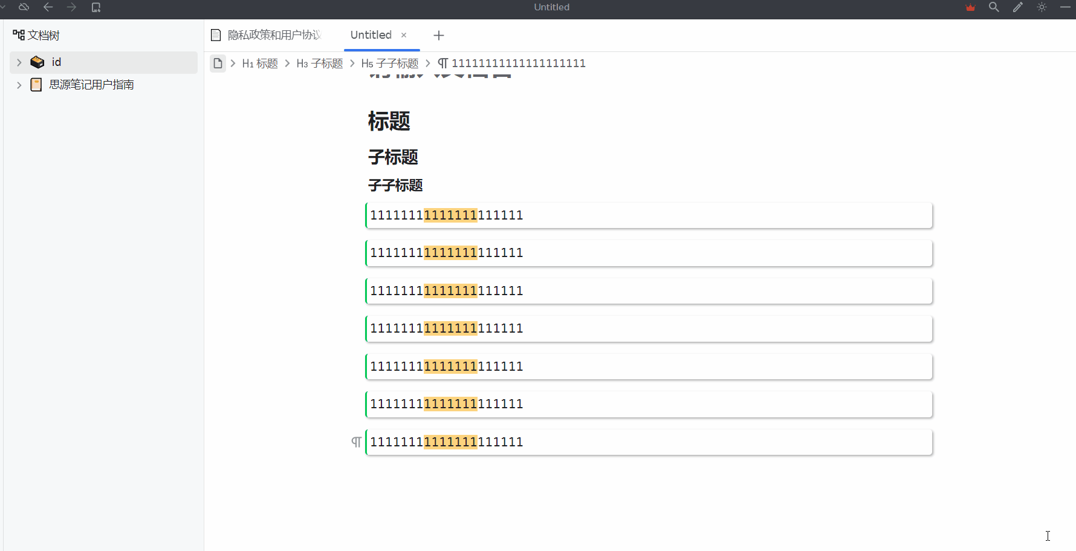Click the paragraph gutter icon beside last block
Viewport: 1076px width, 551px height.
click(357, 442)
